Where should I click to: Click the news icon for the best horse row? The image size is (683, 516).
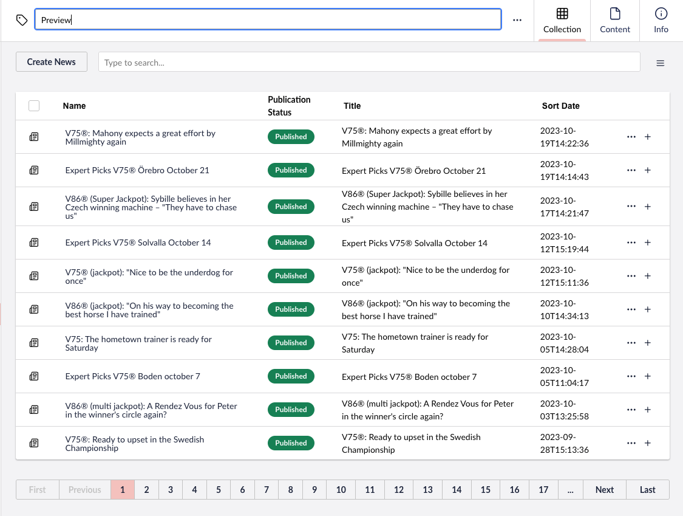(x=34, y=309)
